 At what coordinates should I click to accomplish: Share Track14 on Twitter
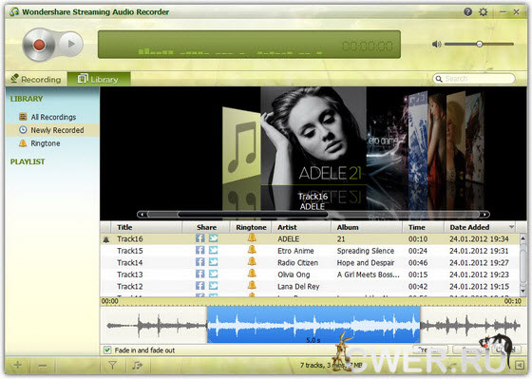(213, 262)
